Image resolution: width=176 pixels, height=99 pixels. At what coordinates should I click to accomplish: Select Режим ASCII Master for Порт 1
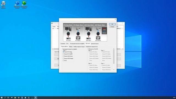tap(68, 58)
